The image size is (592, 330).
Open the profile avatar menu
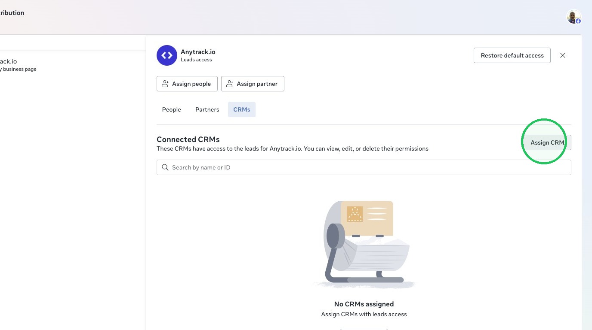[x=573, y=17]
